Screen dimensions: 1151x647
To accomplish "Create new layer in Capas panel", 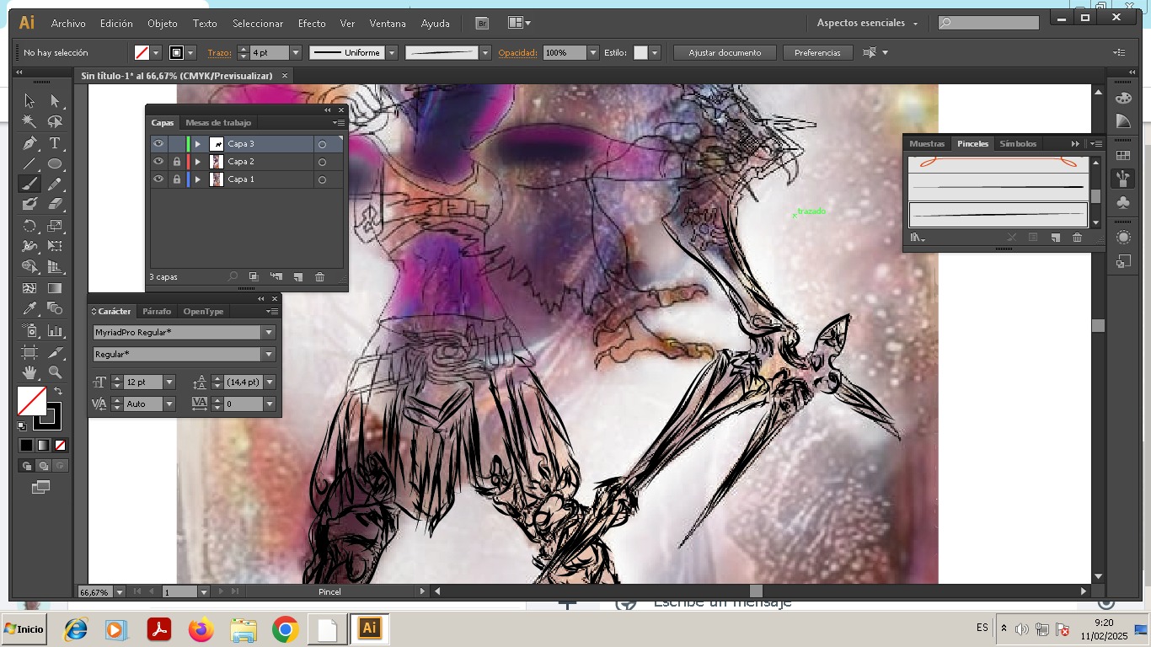I will [297, 276].
